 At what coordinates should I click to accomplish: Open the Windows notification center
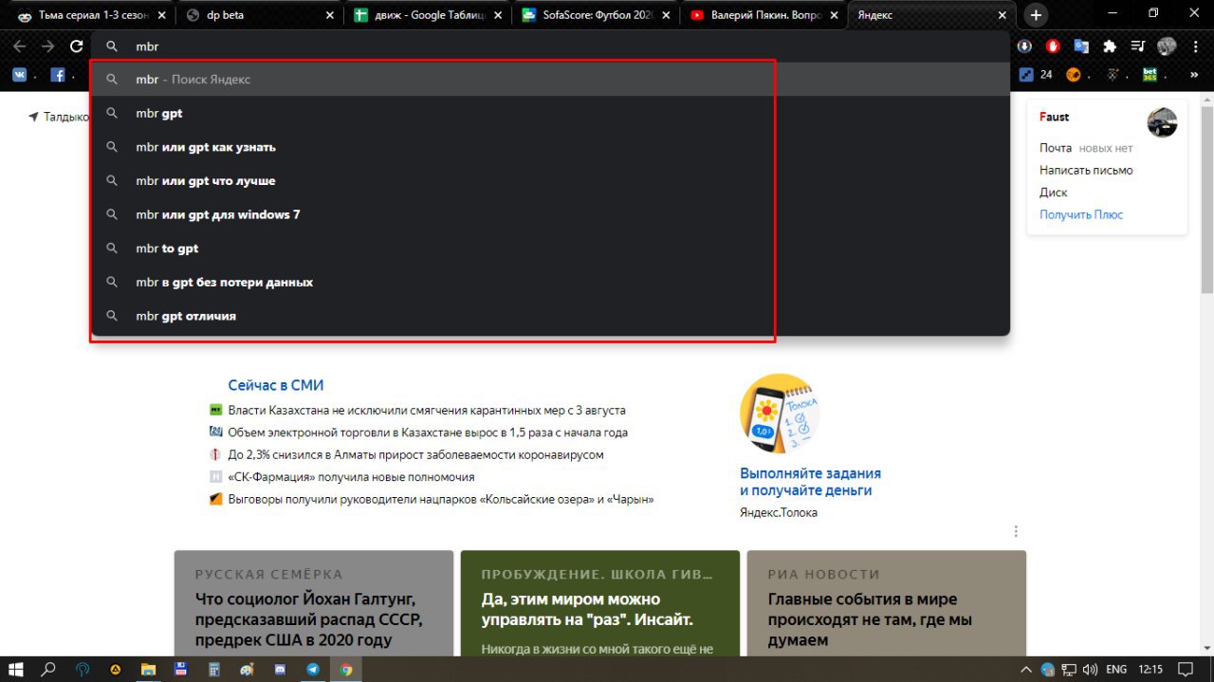point(1185,669)
